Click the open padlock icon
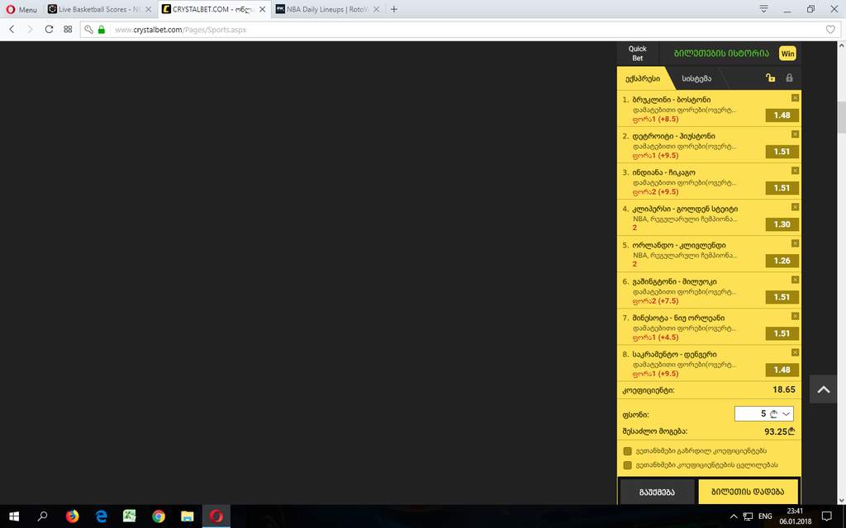The image size is (846, 528). [x=771, y=78]
